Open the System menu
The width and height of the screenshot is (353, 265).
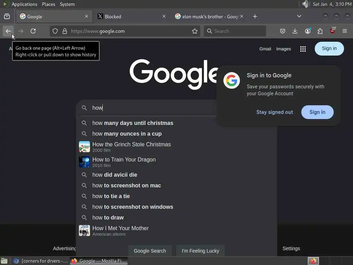click(x=67, y=4)
